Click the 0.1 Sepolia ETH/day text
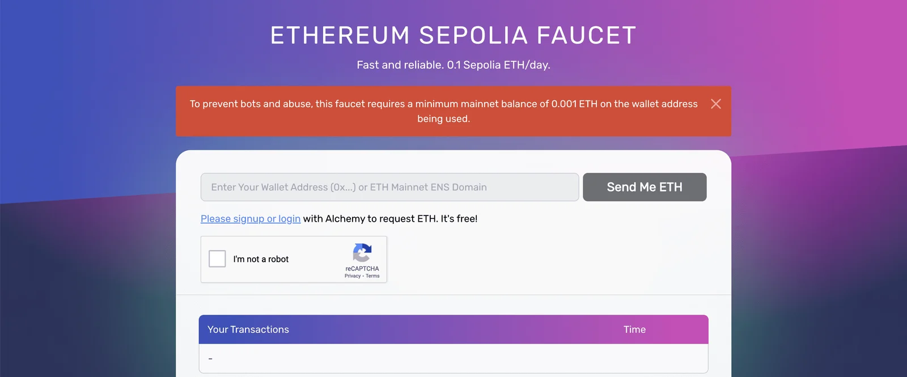This screenshot has width=907, height=377. 499,65
